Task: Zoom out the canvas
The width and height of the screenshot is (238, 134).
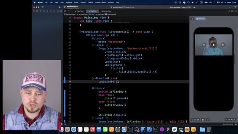Action: [x=226, y=120]
